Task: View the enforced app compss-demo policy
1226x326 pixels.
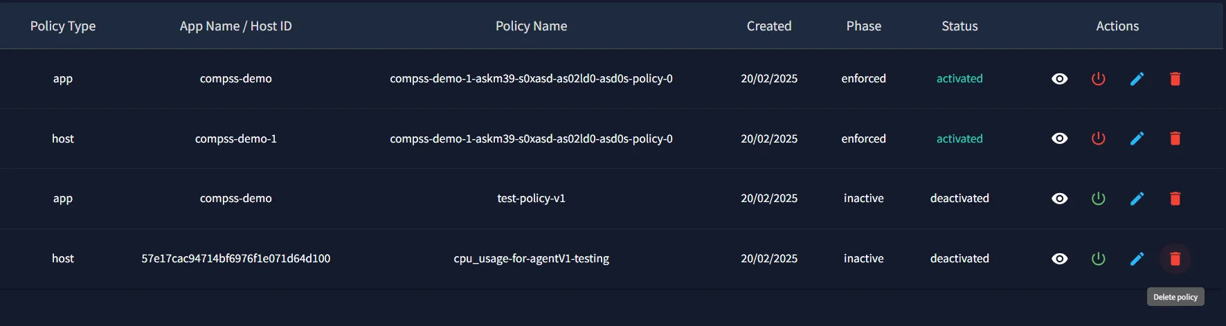Action: tap(1059, 79)
